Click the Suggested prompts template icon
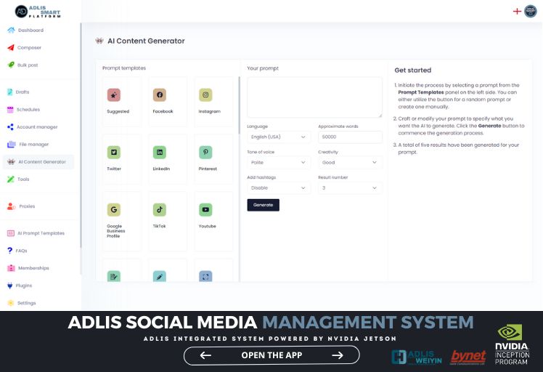 (x=113, y=95)
